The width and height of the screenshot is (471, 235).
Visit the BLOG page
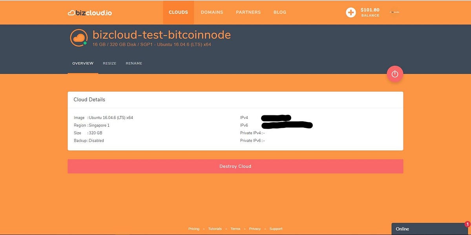coord(280,12)
